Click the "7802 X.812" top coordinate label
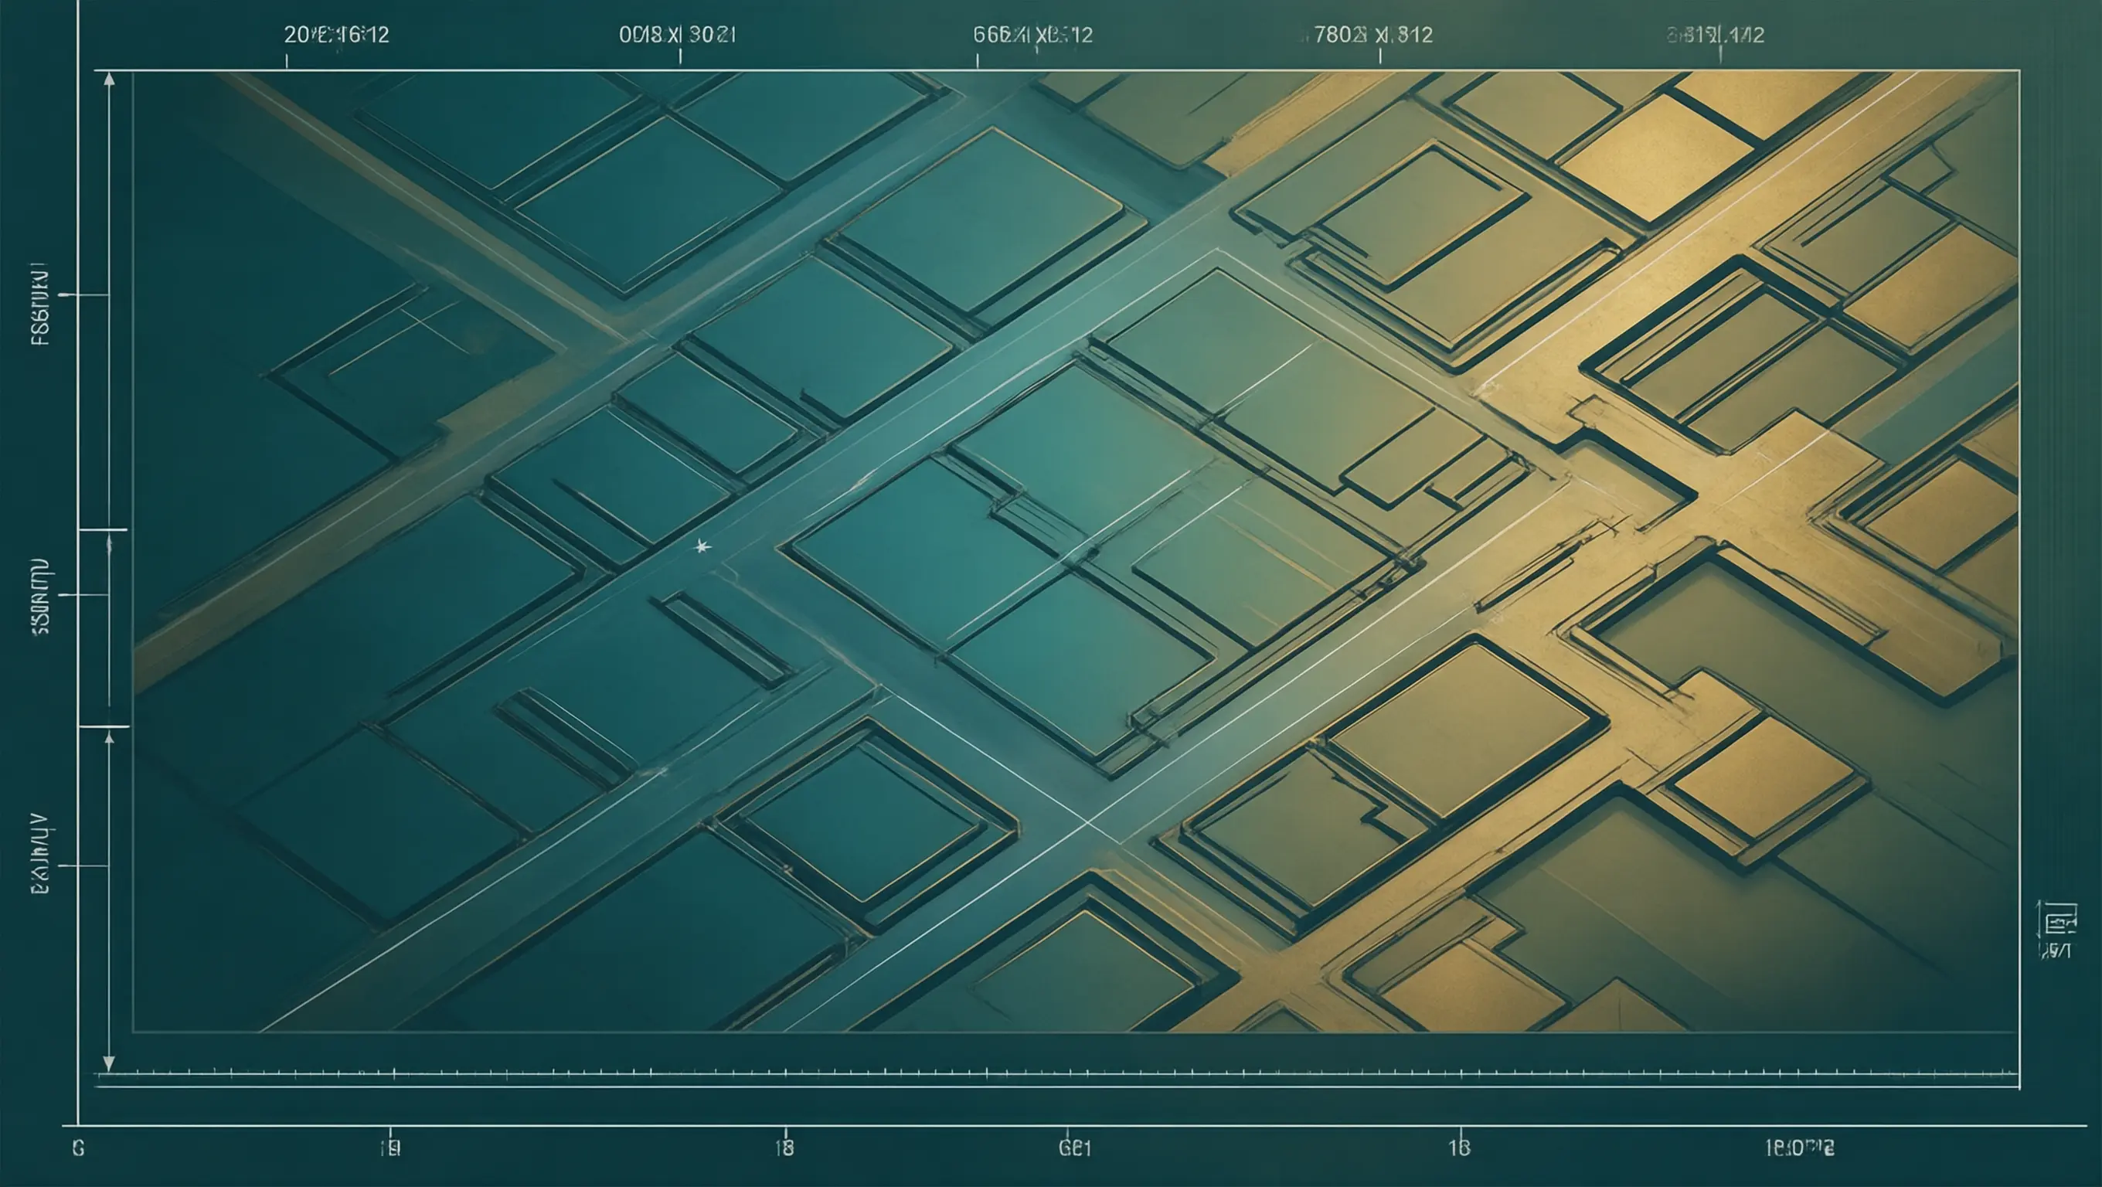Viewport: 2102px width, 1187px height. [x=1372, y=35]
